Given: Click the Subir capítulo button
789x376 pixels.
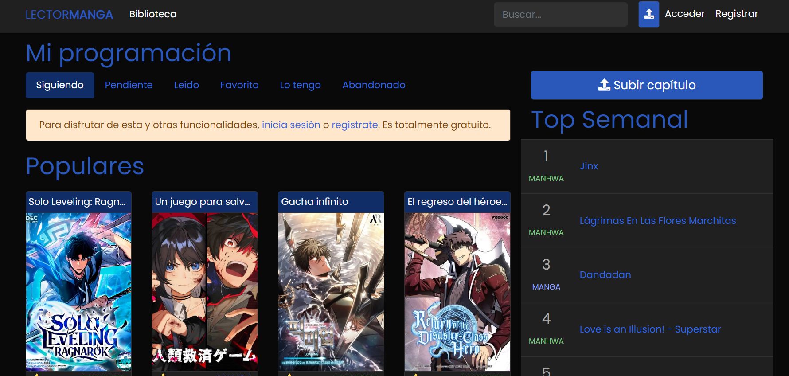Looking at the screenshot, I should [647, 85].
